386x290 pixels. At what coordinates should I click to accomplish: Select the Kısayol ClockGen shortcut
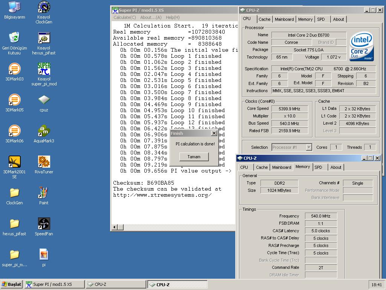click(x=44, y=12)
